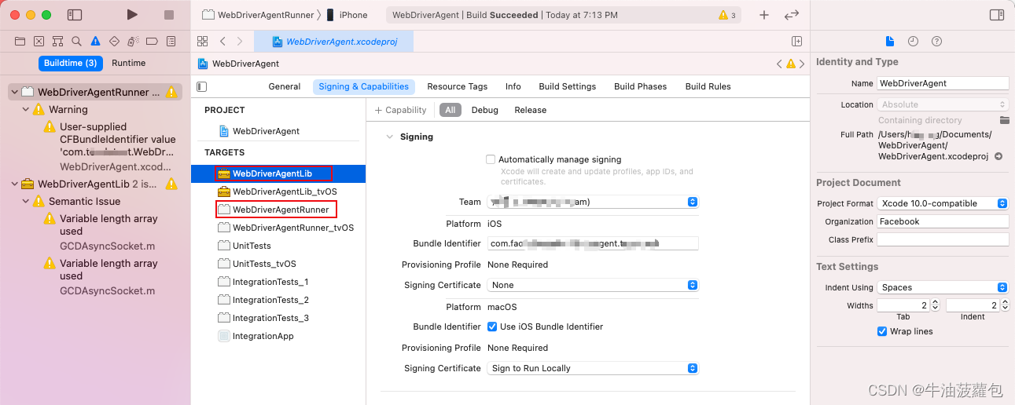Hide the project and targets list
Image resolution: width=1015 pixels, height=405 pixels.
202,86
